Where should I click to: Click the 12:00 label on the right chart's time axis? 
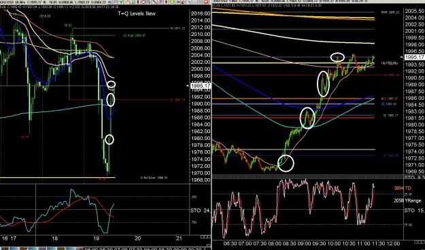click(x=393, y=243)
